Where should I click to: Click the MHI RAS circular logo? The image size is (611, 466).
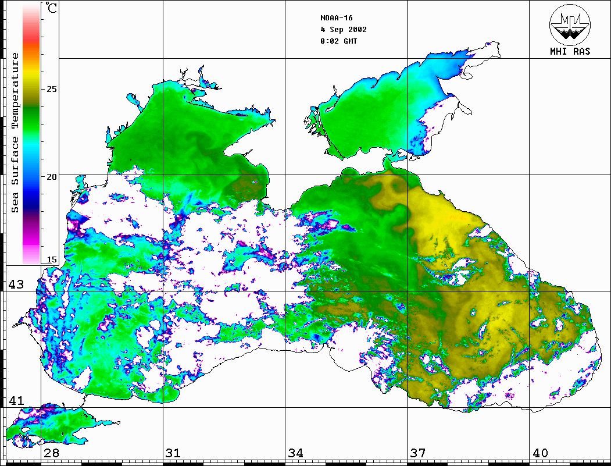pos(570,24)
